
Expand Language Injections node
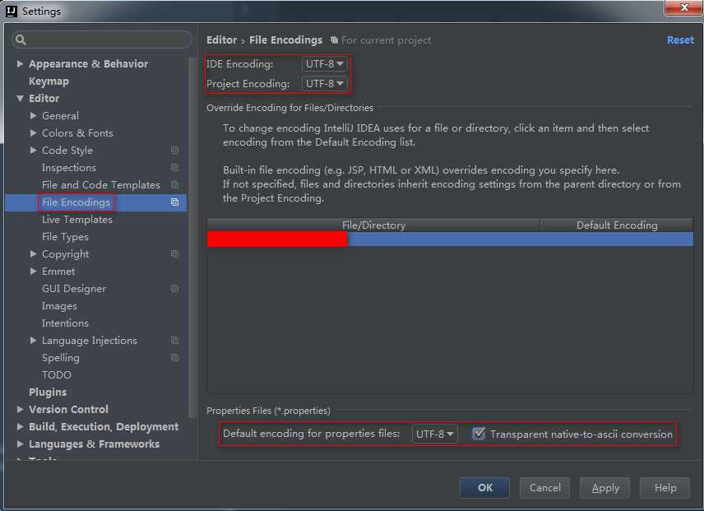coord(33,341)
